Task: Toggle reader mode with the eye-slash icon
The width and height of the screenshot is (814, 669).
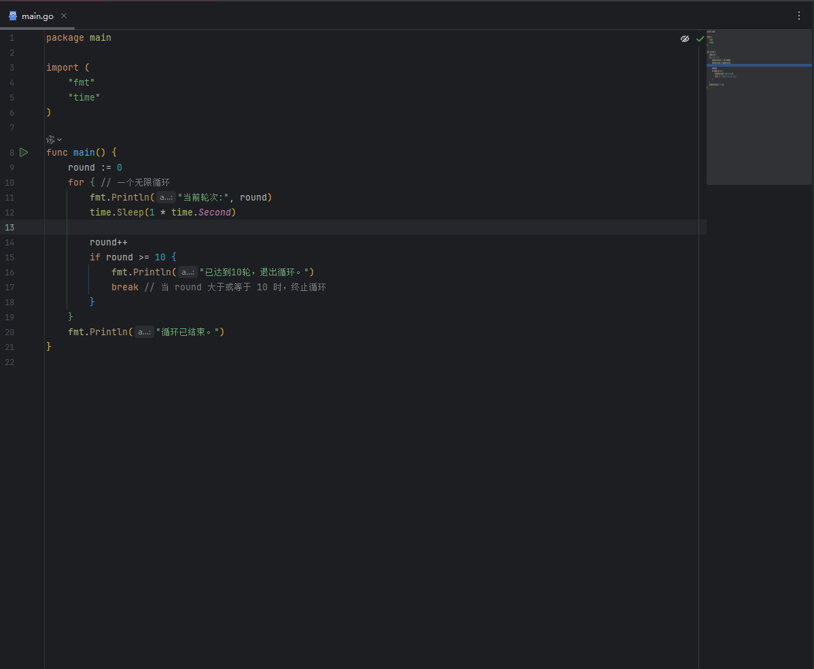Action: pos(684,39)
